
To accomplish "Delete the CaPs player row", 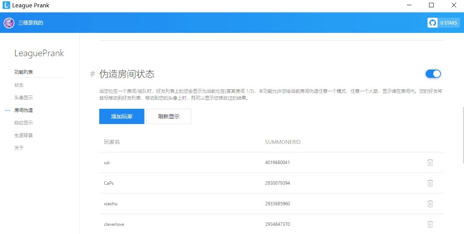I will point(430,183).
